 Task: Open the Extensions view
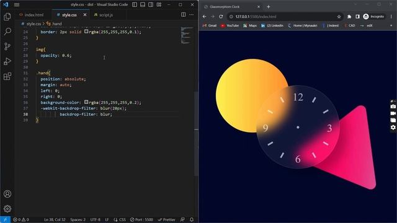7,76
